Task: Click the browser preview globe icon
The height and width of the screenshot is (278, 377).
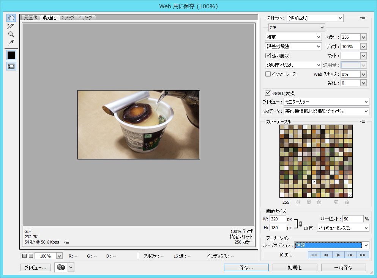Action: [x=61, y=267]
